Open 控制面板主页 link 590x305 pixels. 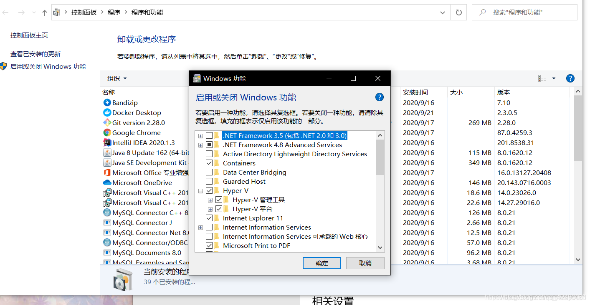click(29, 35)
